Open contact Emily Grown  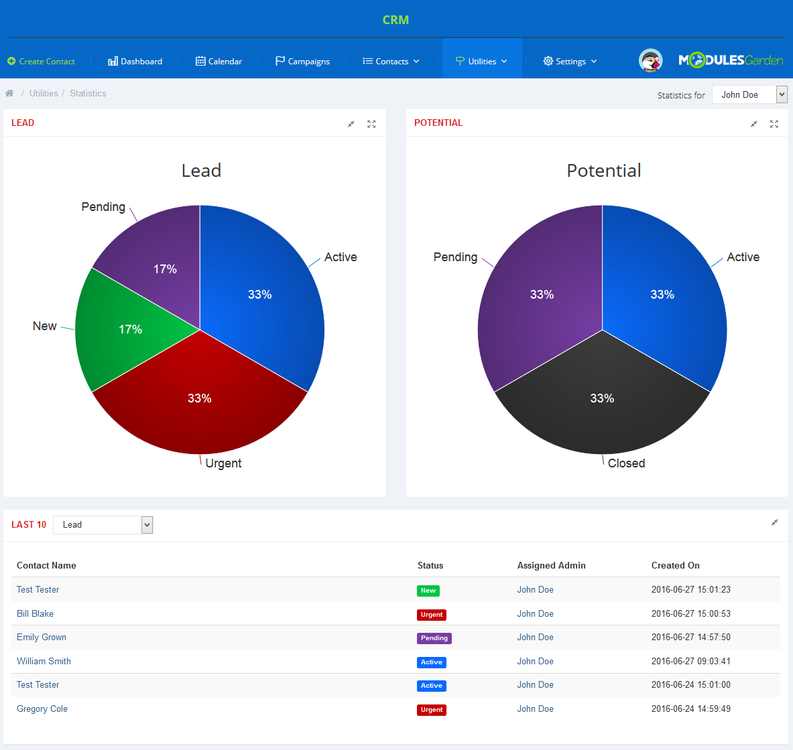click(42, 637)
